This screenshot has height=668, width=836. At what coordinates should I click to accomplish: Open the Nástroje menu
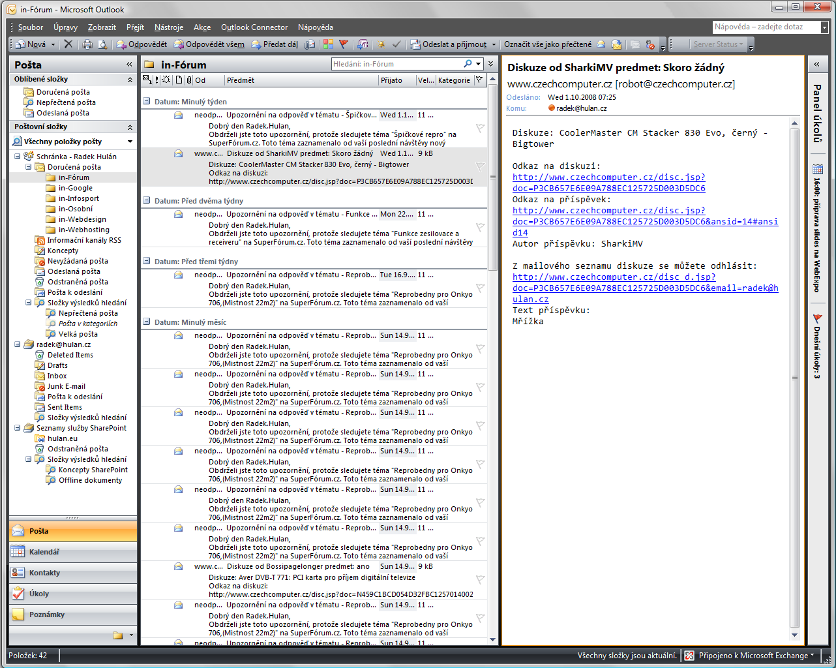(x=169, y=27)
